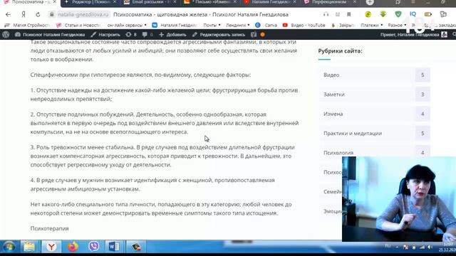Viewport: 456px width, 256px height.
Task: Open the Наталия Гнездилова VK bookmark
Action: coord(175,26)
